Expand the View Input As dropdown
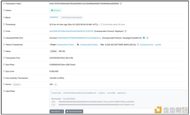Screen dimensions: 190x115 coord(57,112)
